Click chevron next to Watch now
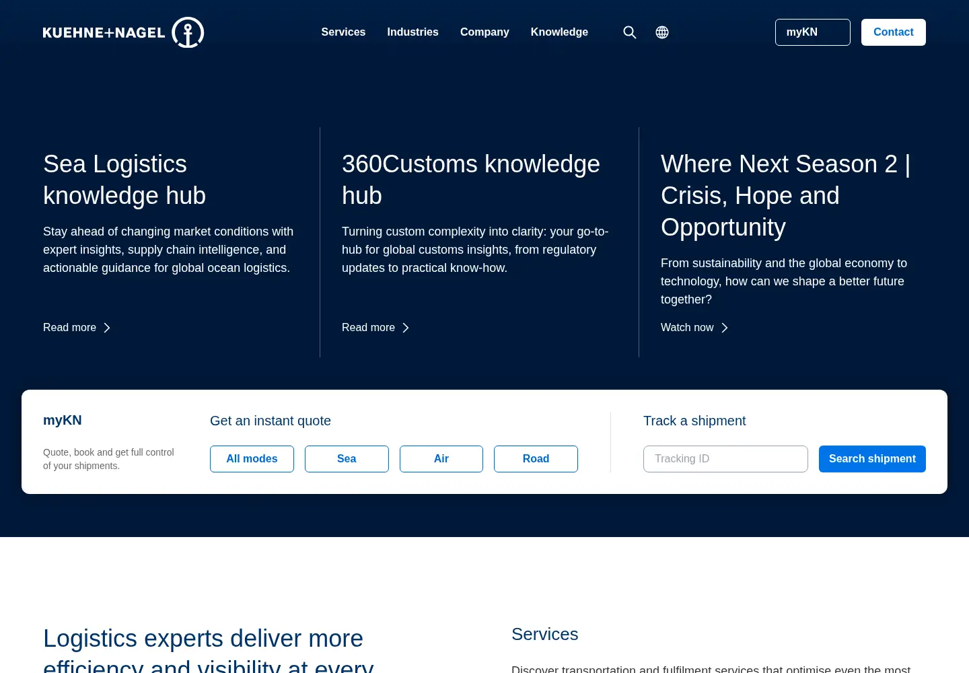 coord(724,328)
